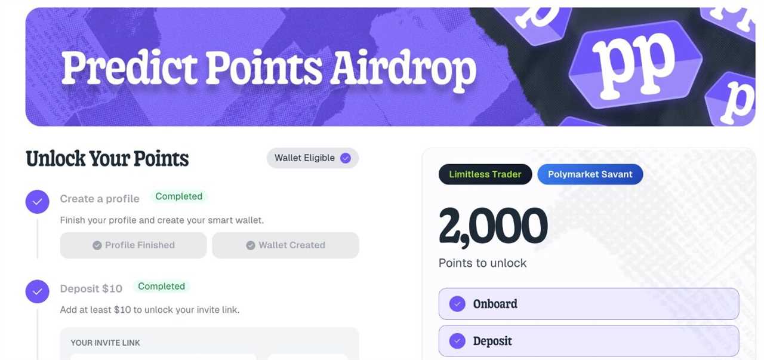Viewport: 764px width, 360px height.
Task: Click the check icon inside the Wallet Eligible badge
Action: [x=345, y=158]
